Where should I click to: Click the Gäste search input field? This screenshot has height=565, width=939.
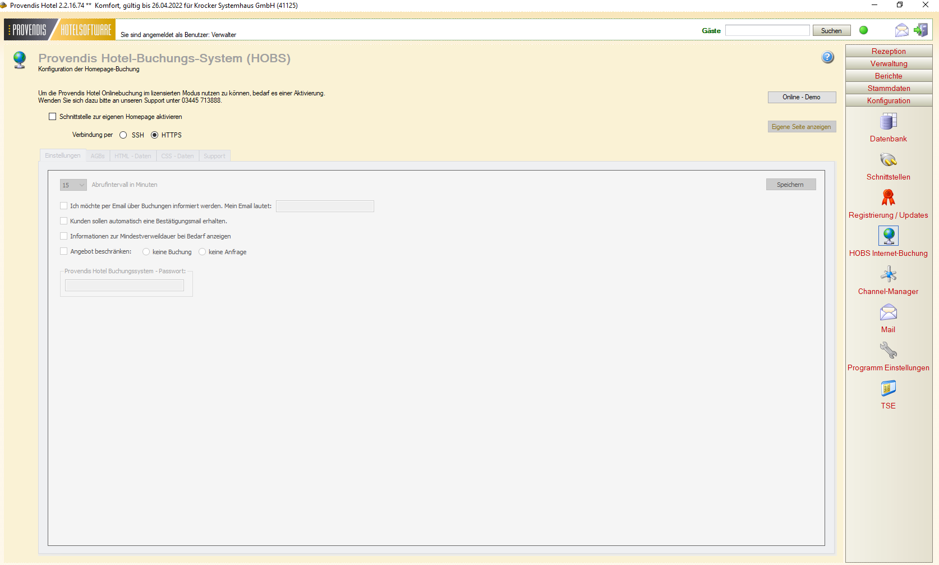[x=767, y=30]
